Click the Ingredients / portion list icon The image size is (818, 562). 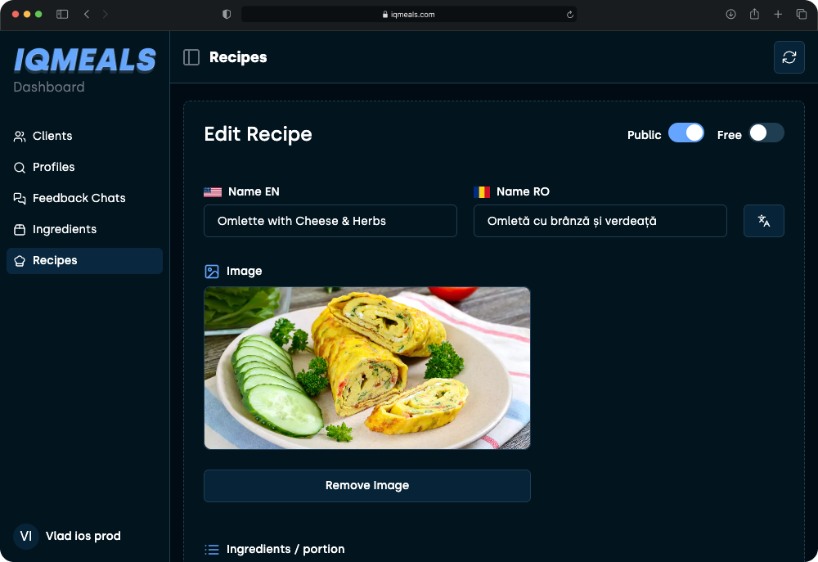point(213,549)
